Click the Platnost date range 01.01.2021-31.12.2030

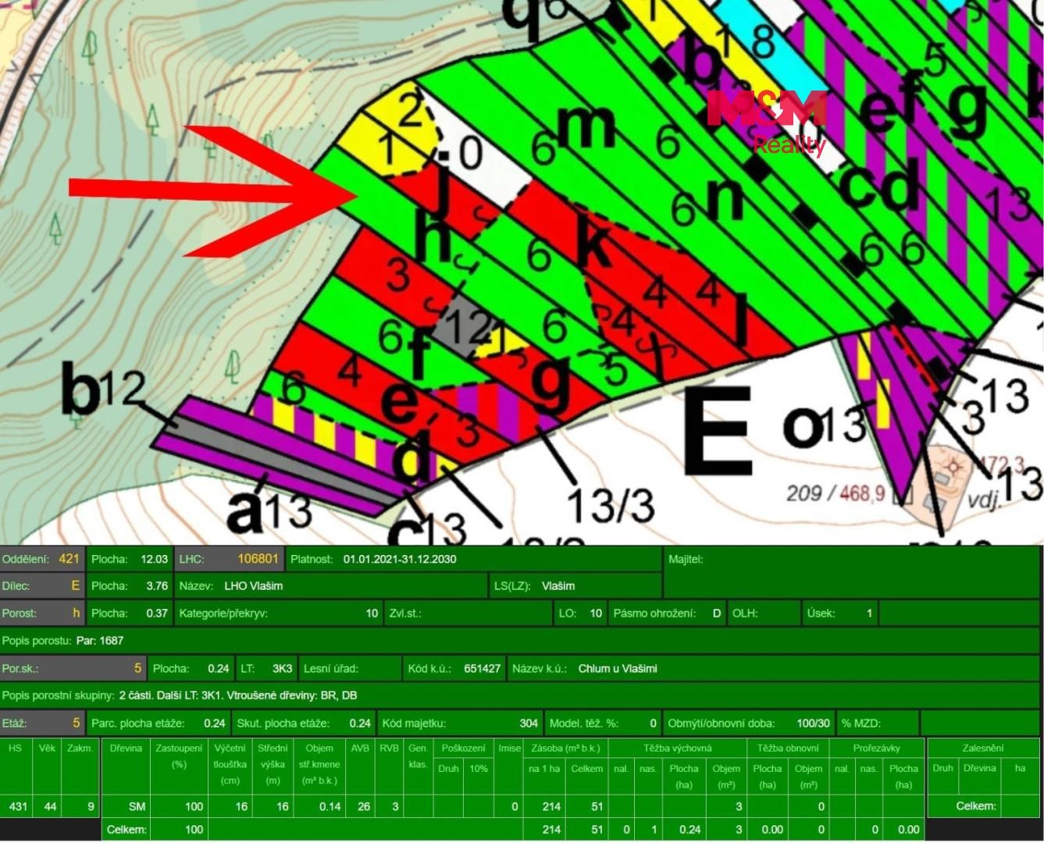pos(400,559)
